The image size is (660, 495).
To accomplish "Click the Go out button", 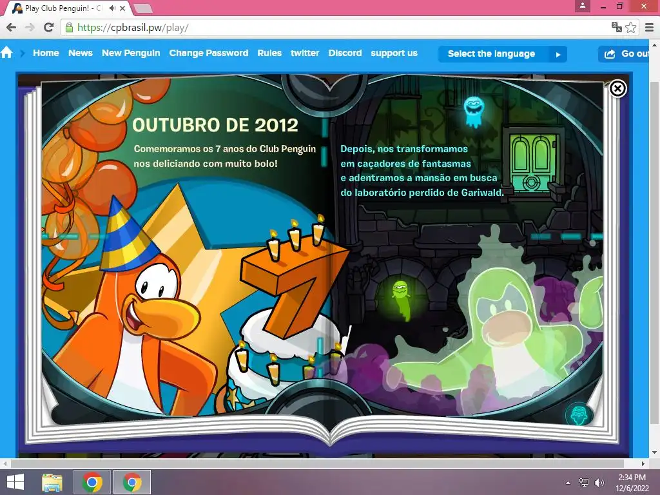I will [625, 54].
